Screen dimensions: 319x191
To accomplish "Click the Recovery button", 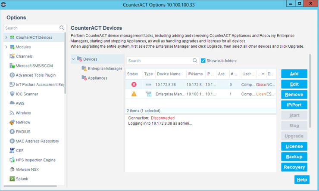I will pyautogui.click(x=294, y=167).
